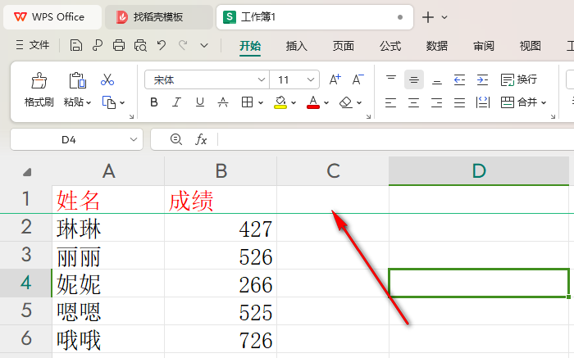Click the Print icon
574x358 pixels.
click(119, 46)
